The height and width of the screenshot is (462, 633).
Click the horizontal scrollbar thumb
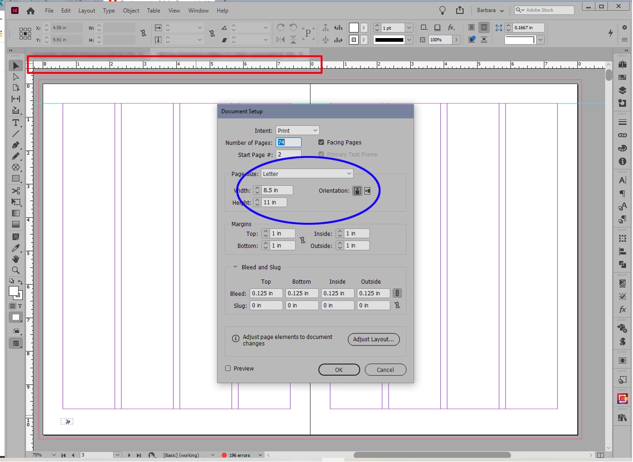[x=432, y=455]
